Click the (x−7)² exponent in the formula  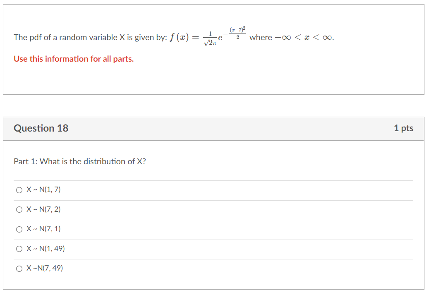[237, 29]
